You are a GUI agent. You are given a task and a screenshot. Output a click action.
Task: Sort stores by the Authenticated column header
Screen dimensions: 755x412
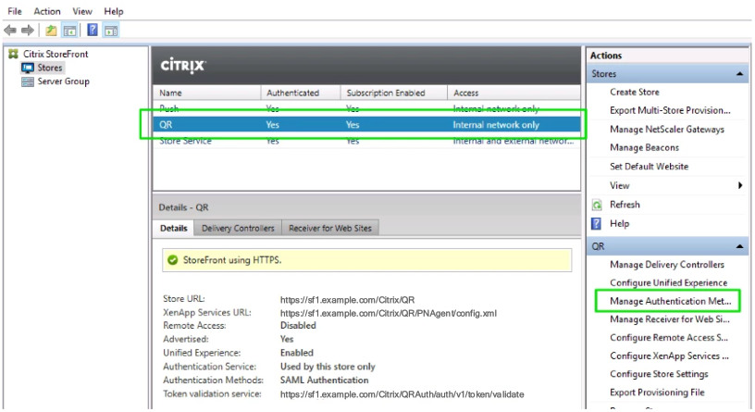(x=292, y=93)
